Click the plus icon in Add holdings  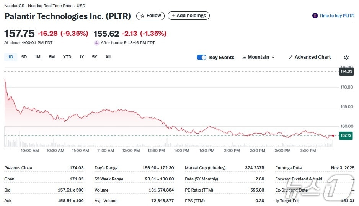173,16
